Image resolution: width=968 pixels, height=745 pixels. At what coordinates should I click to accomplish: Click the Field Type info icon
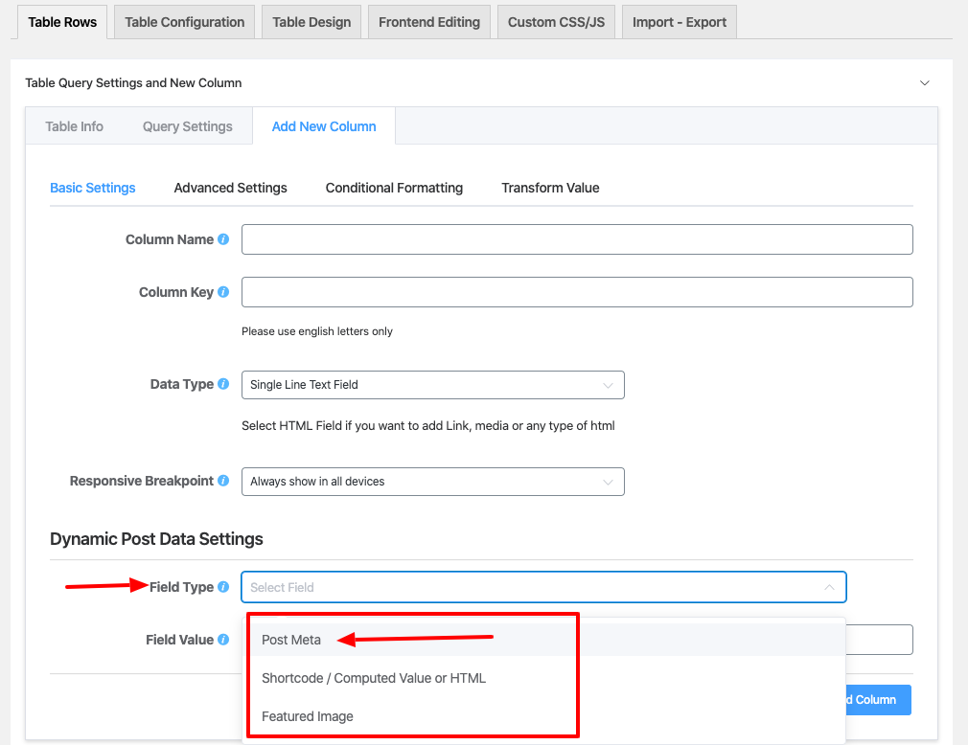pos(223,587)
